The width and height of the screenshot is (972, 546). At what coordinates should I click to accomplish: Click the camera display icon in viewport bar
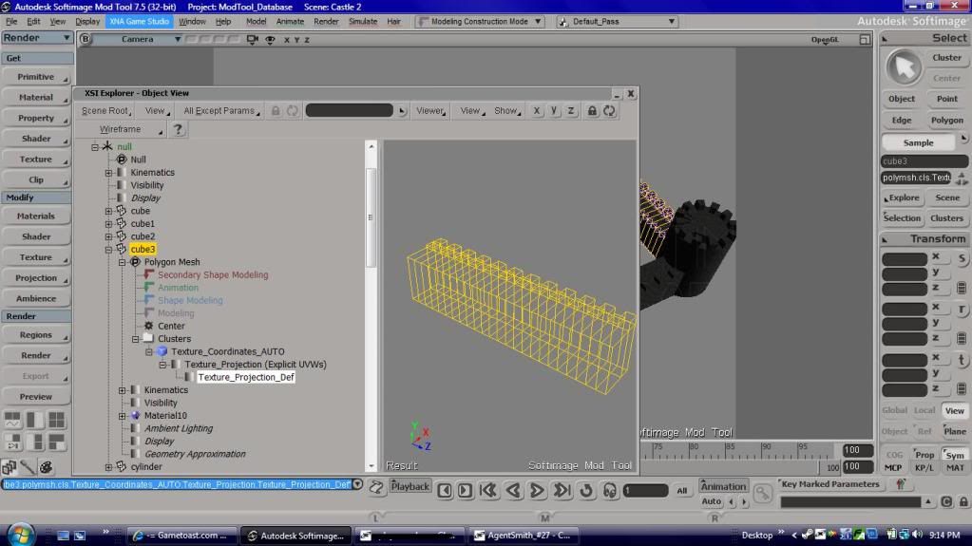pos(252,40)
